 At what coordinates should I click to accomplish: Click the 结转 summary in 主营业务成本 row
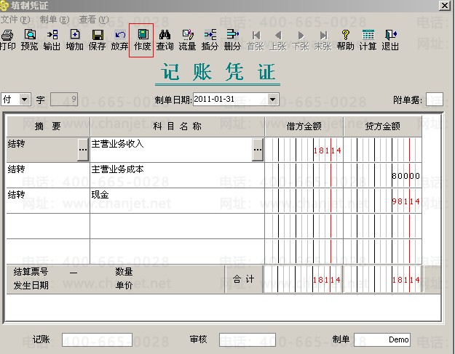(48, 175)
